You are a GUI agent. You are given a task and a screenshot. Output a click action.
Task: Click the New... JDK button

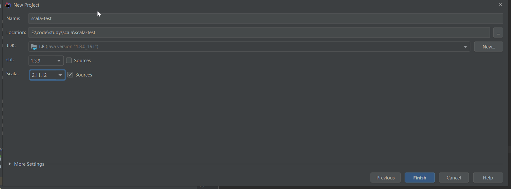tap(489, 47)
